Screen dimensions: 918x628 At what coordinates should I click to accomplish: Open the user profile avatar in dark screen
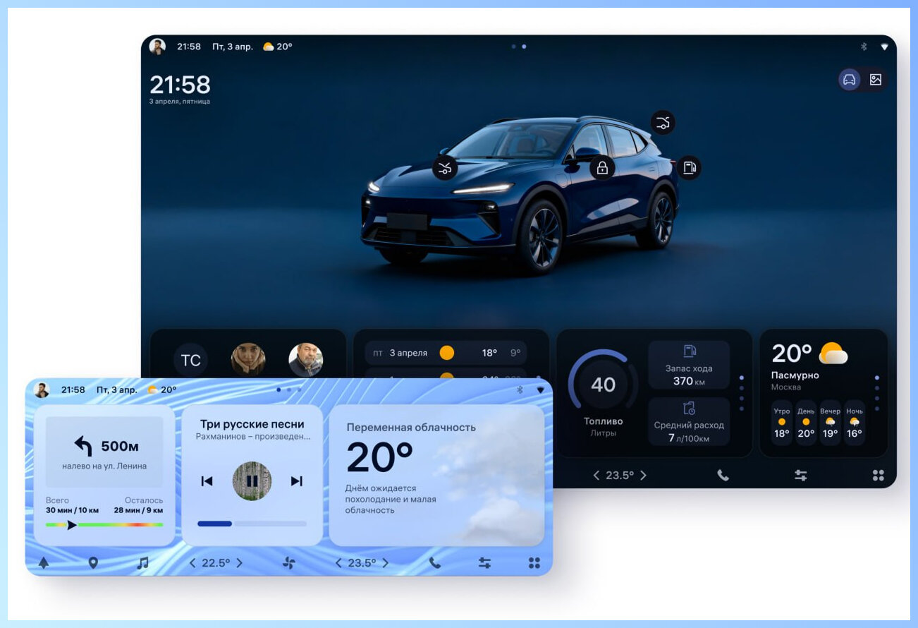(157, 47)
